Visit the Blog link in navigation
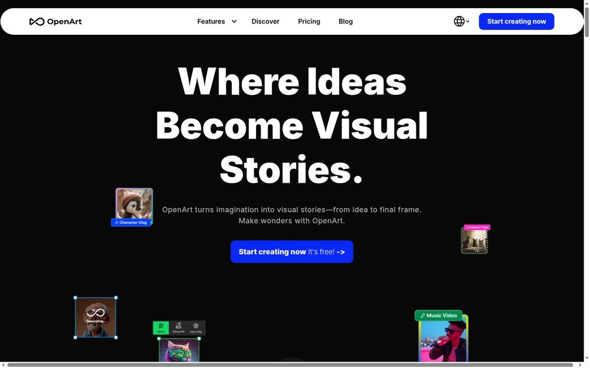Image resolution: width=590 pixels, height=368 pixels. (345, 21)
